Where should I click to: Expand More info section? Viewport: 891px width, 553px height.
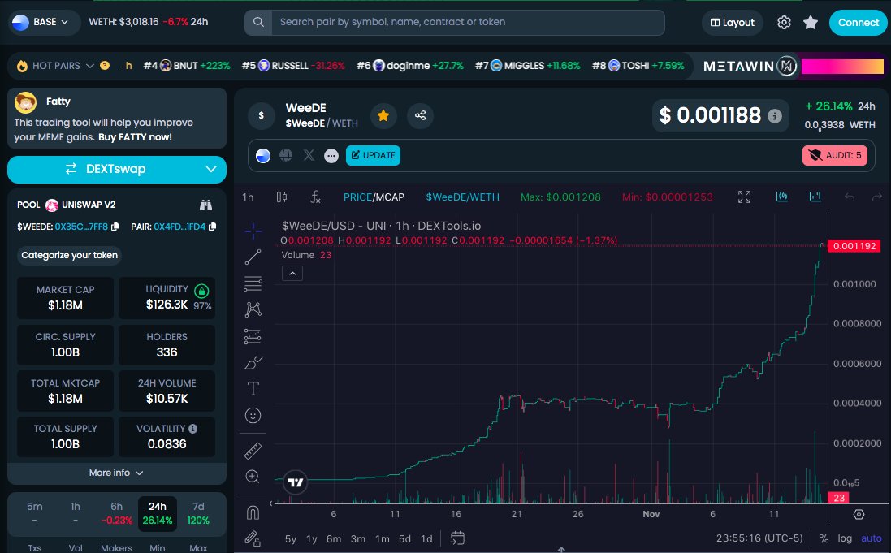coord(116,473)
